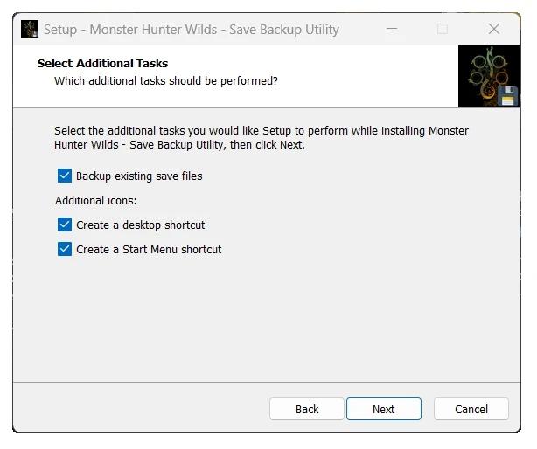The height and width of the screenshot is (449, 537).
Task: Click the setup app icon in title bar
Action: click(30, 29)
